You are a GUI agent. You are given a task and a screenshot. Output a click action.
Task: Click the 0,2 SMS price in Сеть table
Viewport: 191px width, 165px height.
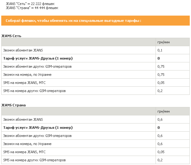point(160,91)
